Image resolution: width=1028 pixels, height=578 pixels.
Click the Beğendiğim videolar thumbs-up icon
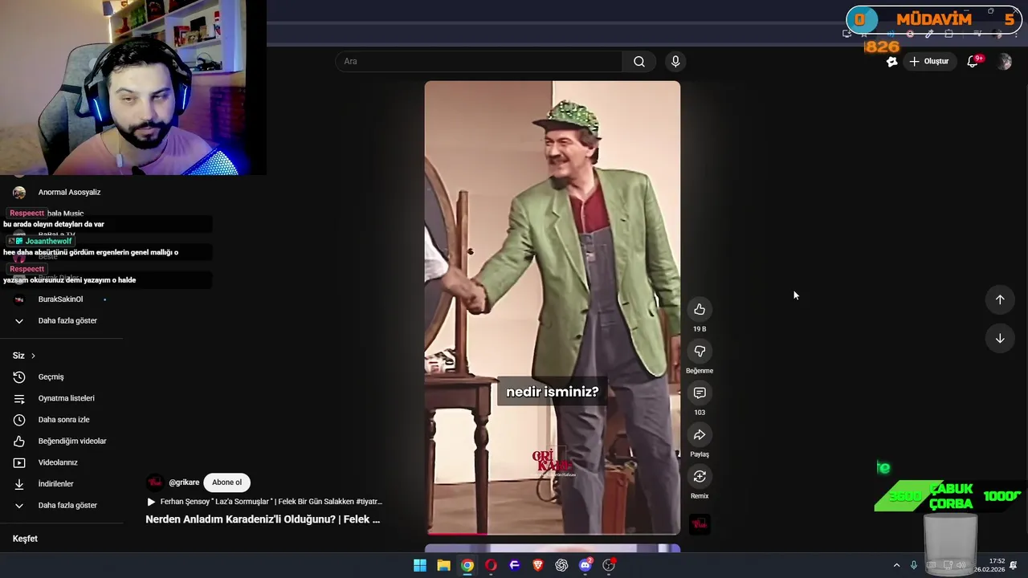19,441
